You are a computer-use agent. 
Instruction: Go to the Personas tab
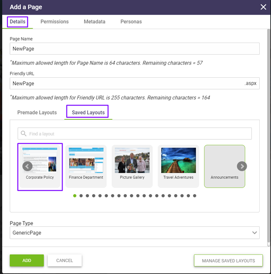pyautogui.click(x=131, y=22)
